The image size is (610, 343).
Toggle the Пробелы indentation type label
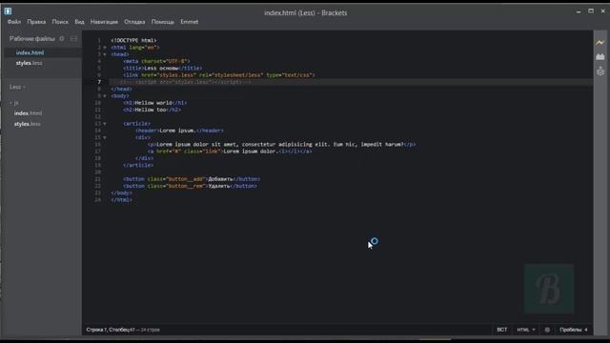571,330
